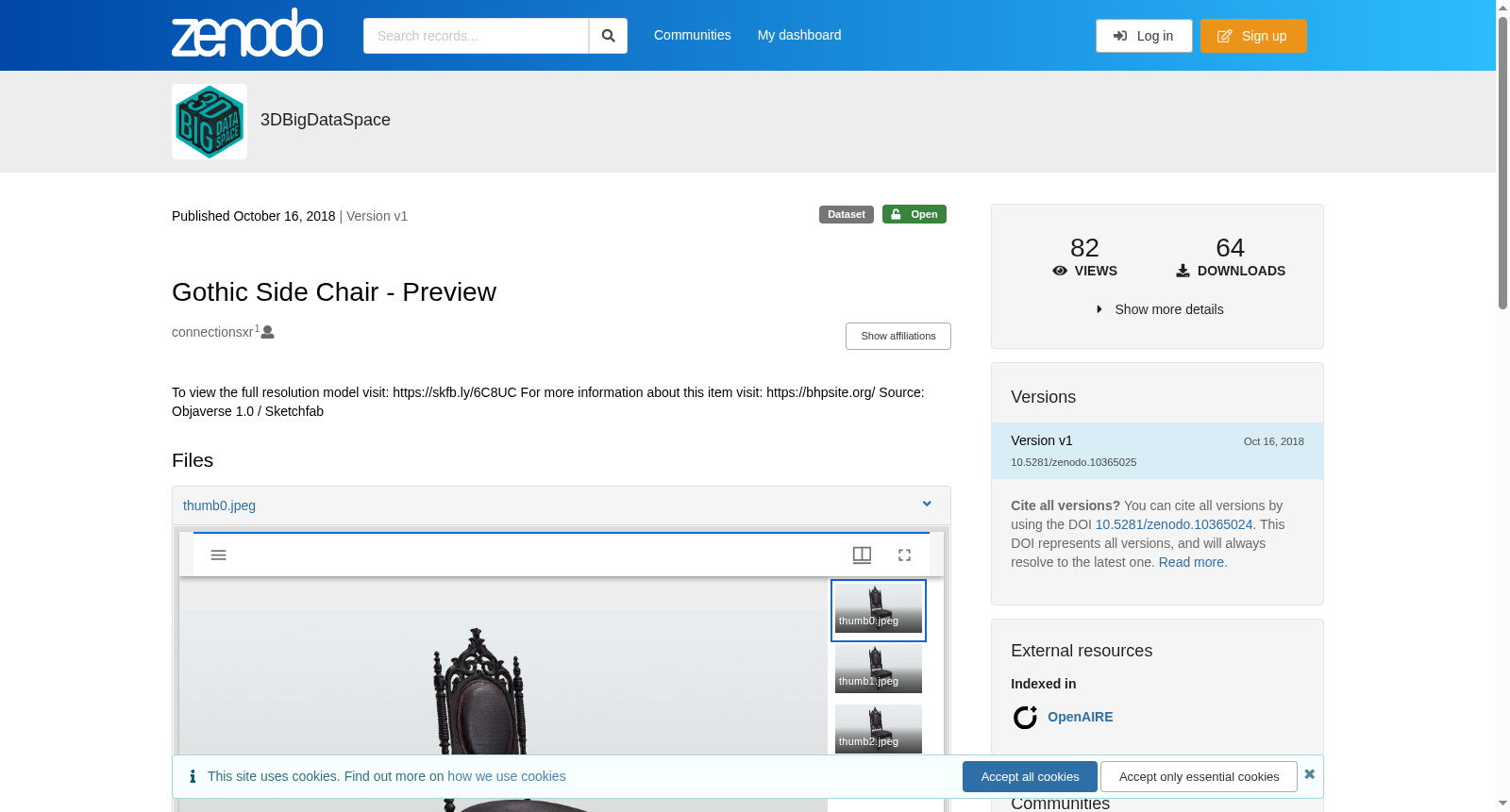Open DOI 10.5281/zenodo.10365024 link
1510x812 pixels.
click(x=1174, y=524)
